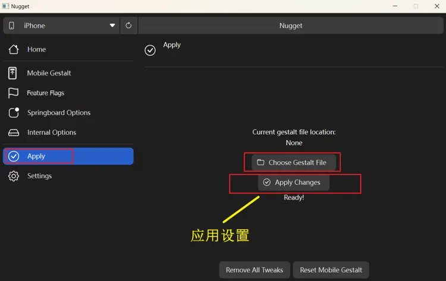Click the Internal Options drive icon

(14, 132)
